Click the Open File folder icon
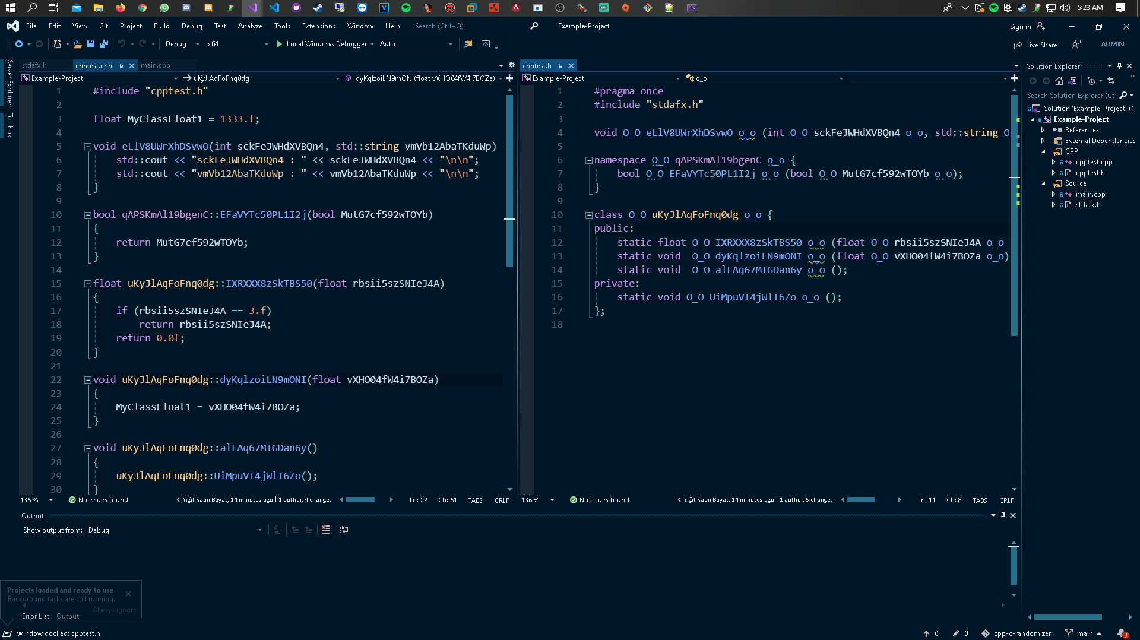 (77, 44)
